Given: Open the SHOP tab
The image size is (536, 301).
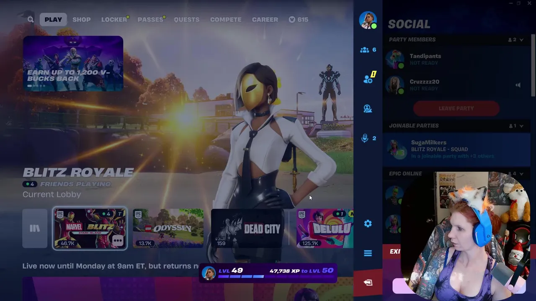Looking at the screenshot, I should pyautogui.click(x=81, y=20).
